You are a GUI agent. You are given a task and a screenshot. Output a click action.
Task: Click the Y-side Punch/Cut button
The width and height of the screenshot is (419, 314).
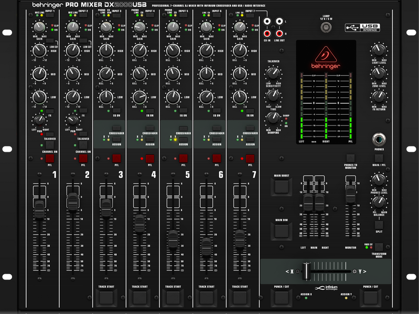pos(371,298)
